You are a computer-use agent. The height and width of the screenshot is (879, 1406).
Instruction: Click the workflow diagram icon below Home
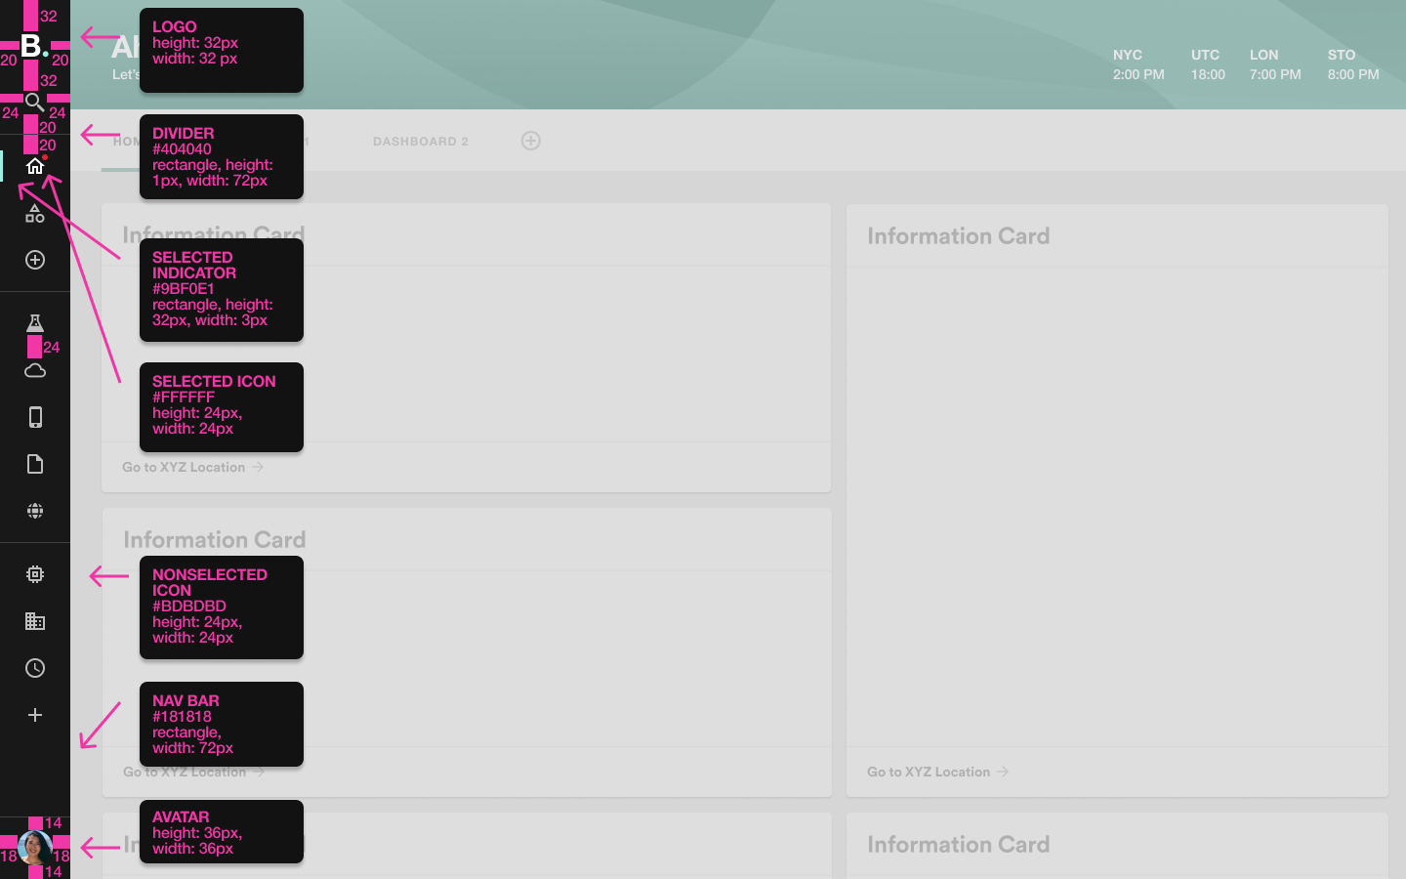point(35,213)
